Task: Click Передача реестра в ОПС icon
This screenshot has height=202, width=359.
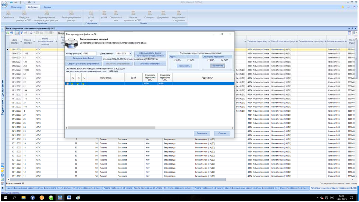Action: pos(25,14)
